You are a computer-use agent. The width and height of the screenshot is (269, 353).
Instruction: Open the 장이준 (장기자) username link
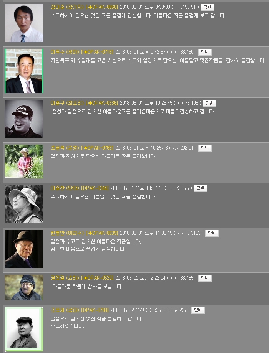tap(67, 7)
